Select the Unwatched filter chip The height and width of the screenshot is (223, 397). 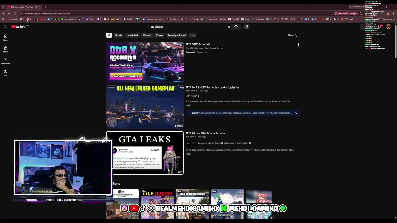(x=132, y=35)
